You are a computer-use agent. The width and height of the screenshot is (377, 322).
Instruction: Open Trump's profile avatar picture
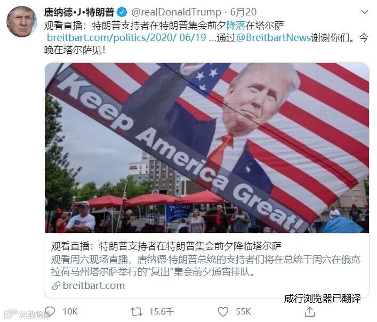point(22,22)
